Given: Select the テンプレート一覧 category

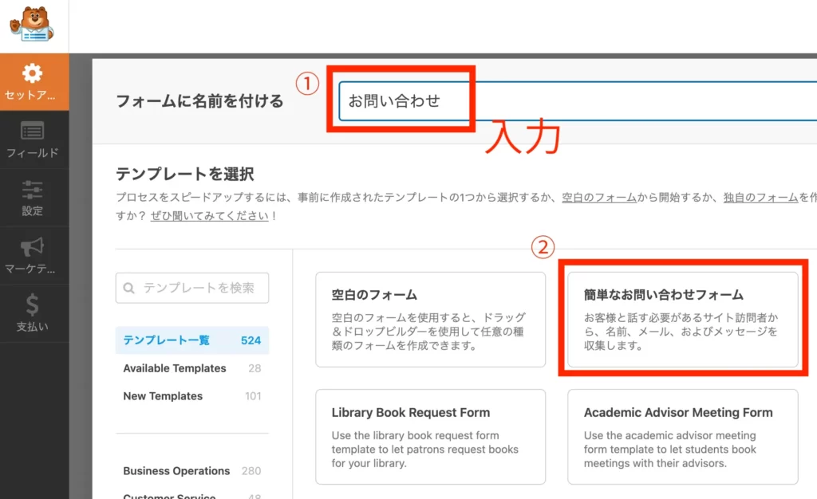Looking at the screenshot, I should pos(192,340).
